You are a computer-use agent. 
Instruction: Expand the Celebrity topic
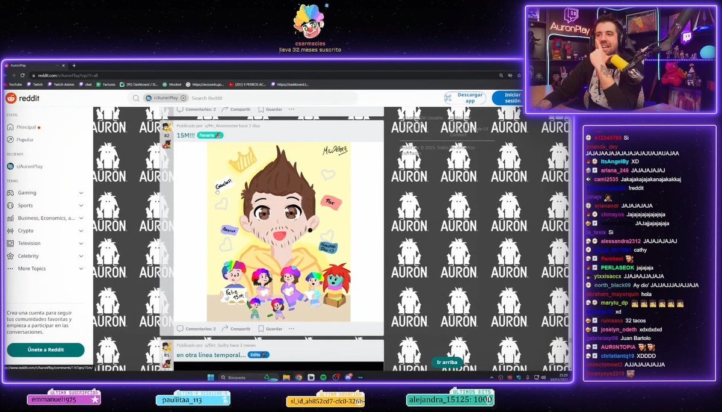(81, 256)
